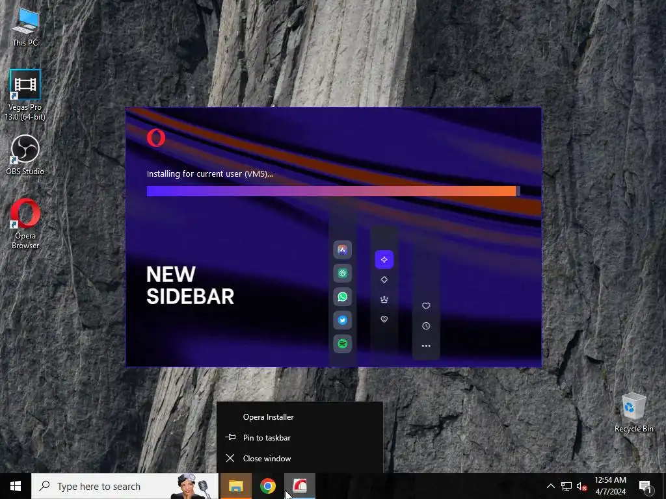Click the installation progress bar
The height and width of the screenshot is (499, 666).
334,191
